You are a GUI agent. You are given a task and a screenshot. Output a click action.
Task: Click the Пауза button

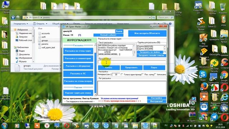tap(154, 68)
